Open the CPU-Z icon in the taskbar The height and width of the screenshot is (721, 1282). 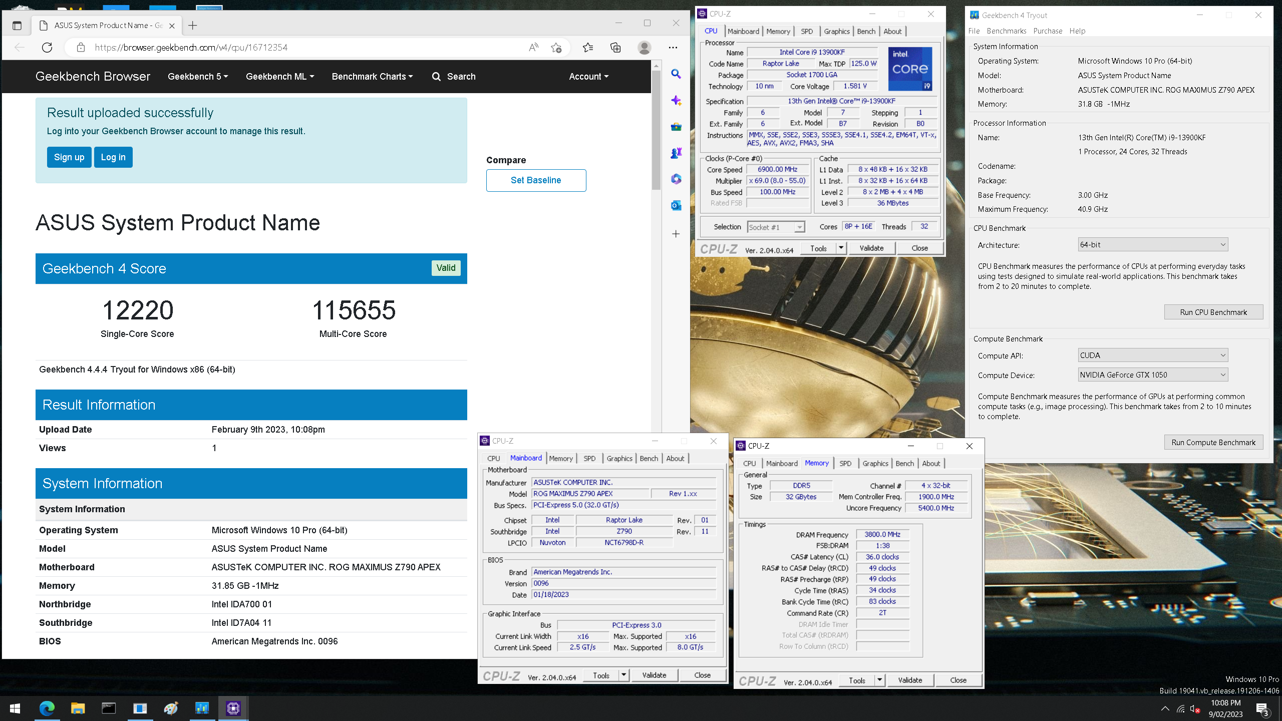[x=233, y=708]
